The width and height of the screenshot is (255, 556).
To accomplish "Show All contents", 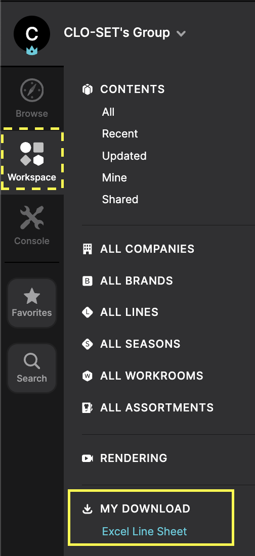I will [x=108, y=112].
